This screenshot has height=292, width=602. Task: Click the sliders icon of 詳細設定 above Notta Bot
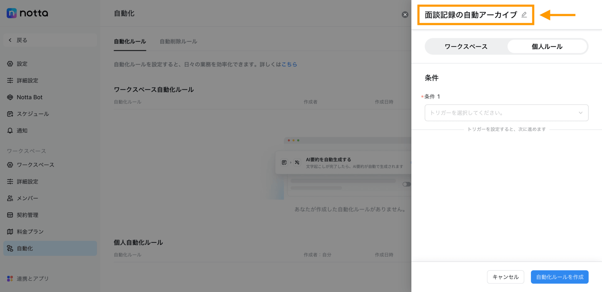[x=10, y=80]
